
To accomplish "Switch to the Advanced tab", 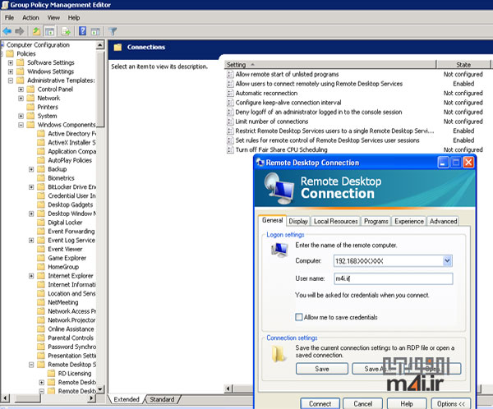I will coord(443,221).
